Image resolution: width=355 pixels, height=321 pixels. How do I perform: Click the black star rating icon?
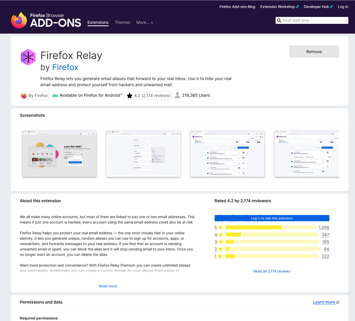[130, 95]
